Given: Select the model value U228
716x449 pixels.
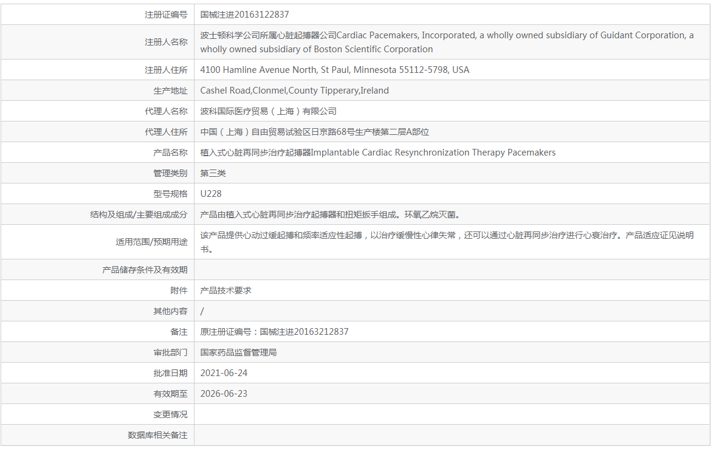Looking at the screenshot, I should coord(211,194).
